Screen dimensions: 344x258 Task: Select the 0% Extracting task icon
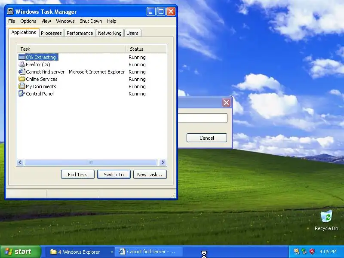(x=22, y=57)
